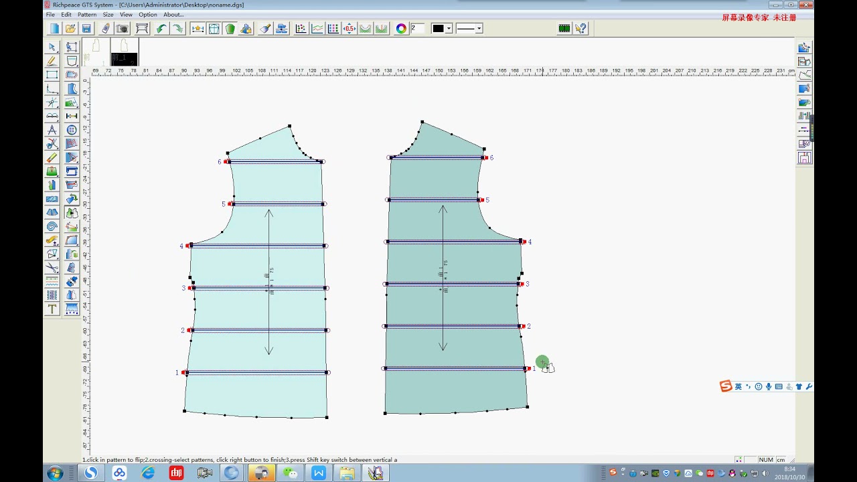The width and height of the screenshot is (857, 482).
Task: Select the rectangle tool
Action: (x=52, y=74)
